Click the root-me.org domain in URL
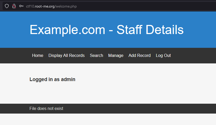The image size is (216, 125). click(x=45, y=6)
